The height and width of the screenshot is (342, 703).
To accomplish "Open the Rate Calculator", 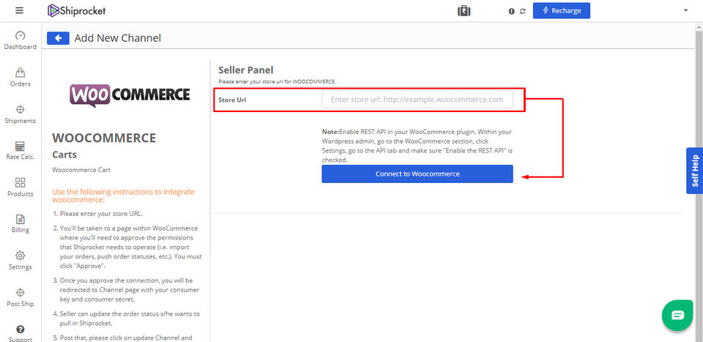I will click(x=20, y=150).
